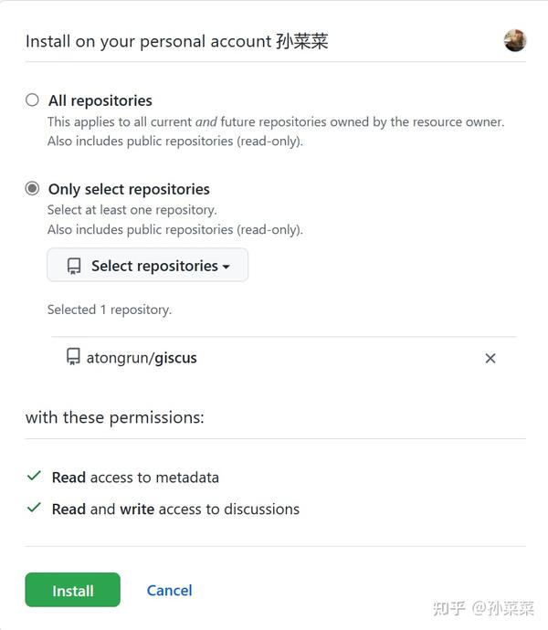The height and width of the screenshot is (630, 548).
Task: Select the Only select repositories radio button
Action: click(x=33, y=189)
